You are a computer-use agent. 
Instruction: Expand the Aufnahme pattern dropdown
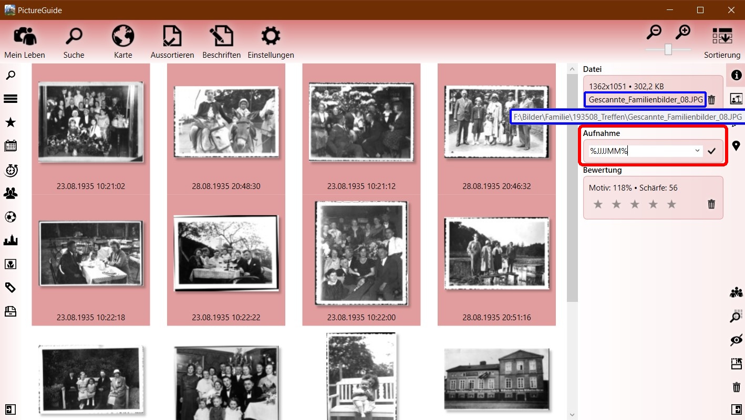[698, 151]
